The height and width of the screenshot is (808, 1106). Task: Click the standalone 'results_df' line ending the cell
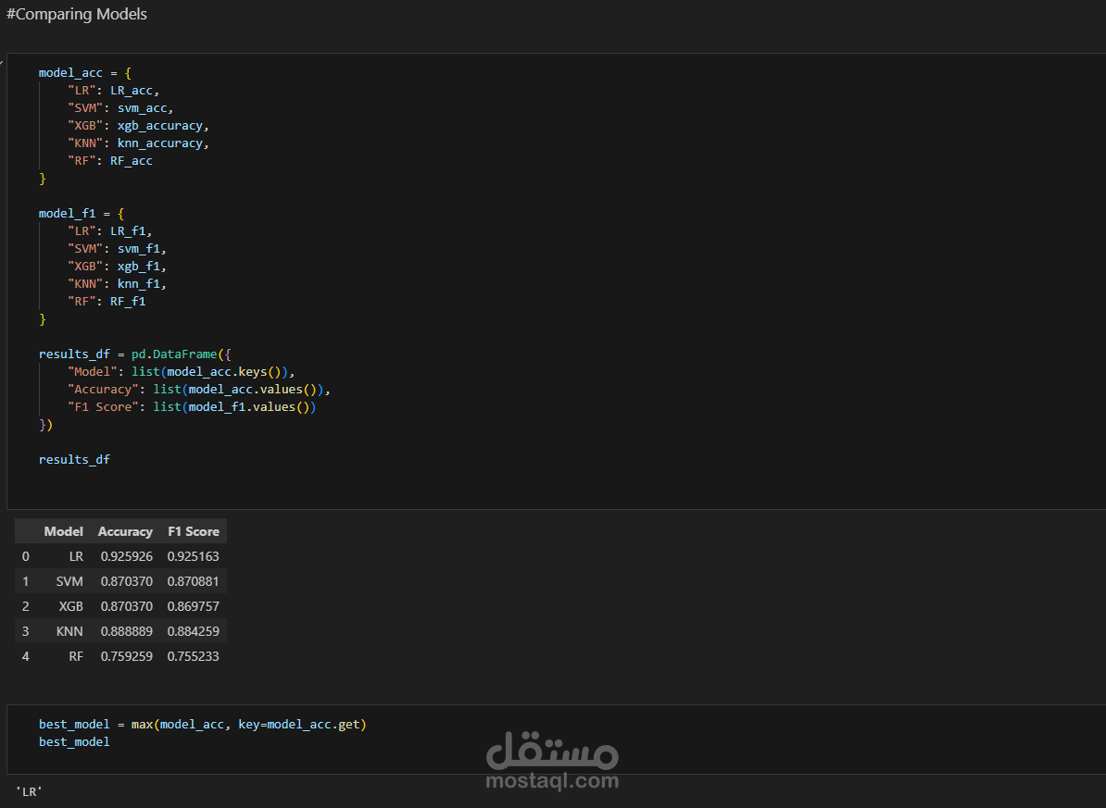(74, 460)
